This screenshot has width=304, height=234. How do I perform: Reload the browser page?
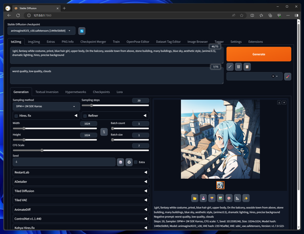tap(18, 15)
